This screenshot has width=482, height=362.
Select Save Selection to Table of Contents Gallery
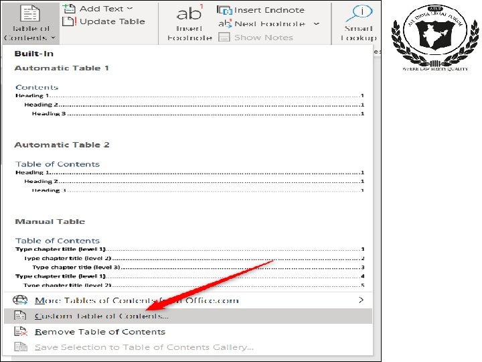click(188, 347)
